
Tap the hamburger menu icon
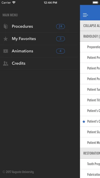[85, 15]
